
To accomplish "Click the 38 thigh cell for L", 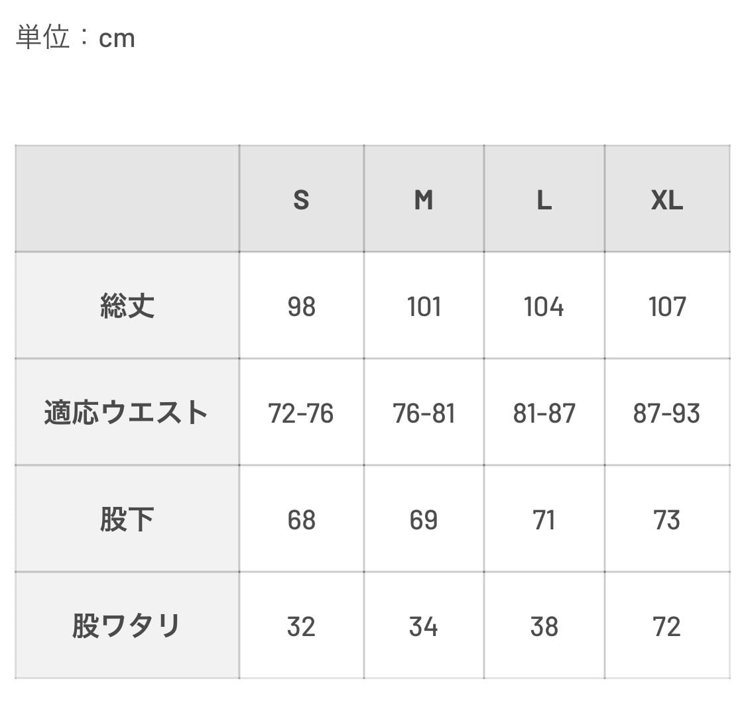I will coord(544,627).
